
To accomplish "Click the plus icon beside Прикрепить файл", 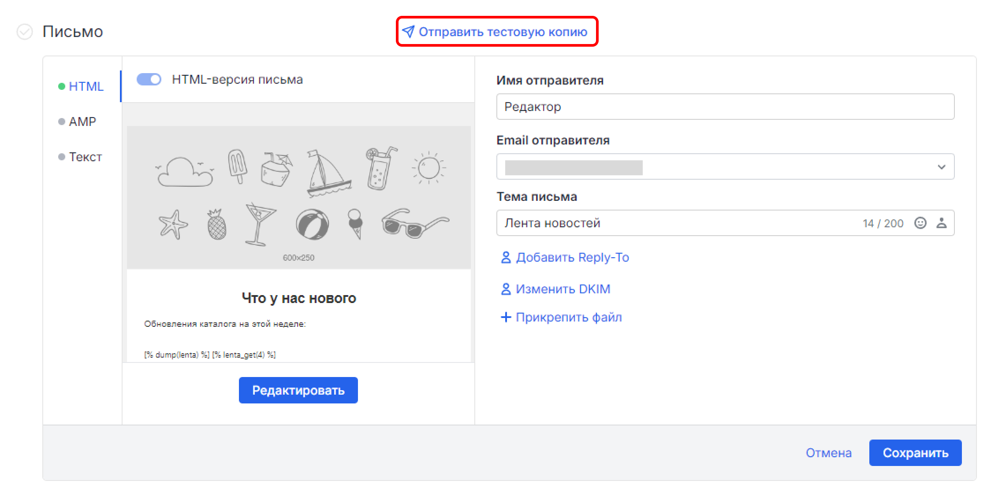I will click(x=506, y=317).
